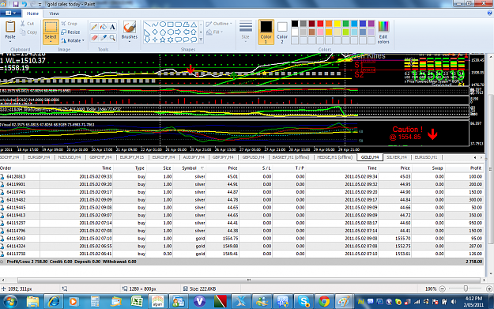Choose the Triangle shape
The height and width of the screenshot is (309, 494).
[x=194, y=24]
